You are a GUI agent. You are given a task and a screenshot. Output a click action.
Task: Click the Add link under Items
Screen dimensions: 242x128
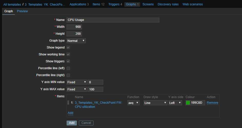70,113
